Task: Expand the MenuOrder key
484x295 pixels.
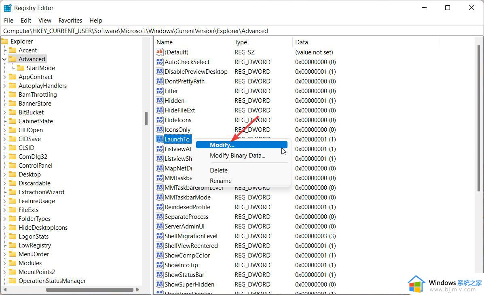Action: [x=4, y=254]
